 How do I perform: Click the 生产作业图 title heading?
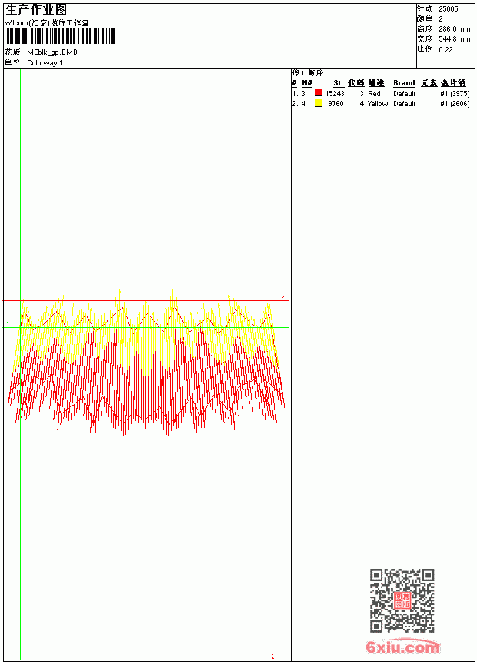pyautogui.click(x=36, y=10)
